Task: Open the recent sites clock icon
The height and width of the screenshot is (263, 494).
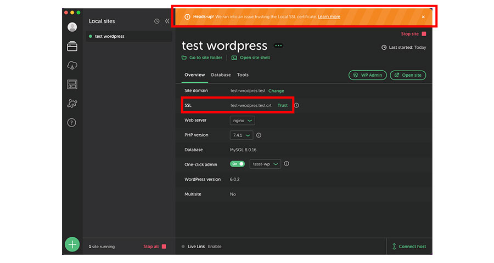Action: [156, 21]
